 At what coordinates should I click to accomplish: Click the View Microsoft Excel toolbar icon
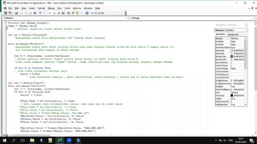click(6, 13)
